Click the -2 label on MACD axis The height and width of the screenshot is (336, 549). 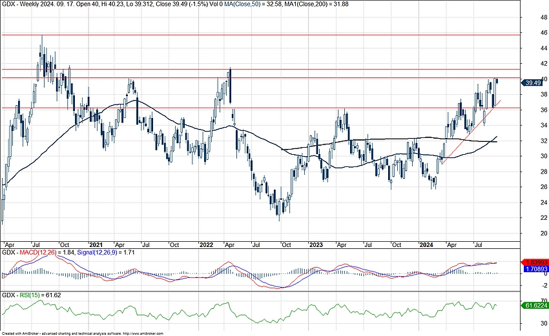tap(544, 286)
